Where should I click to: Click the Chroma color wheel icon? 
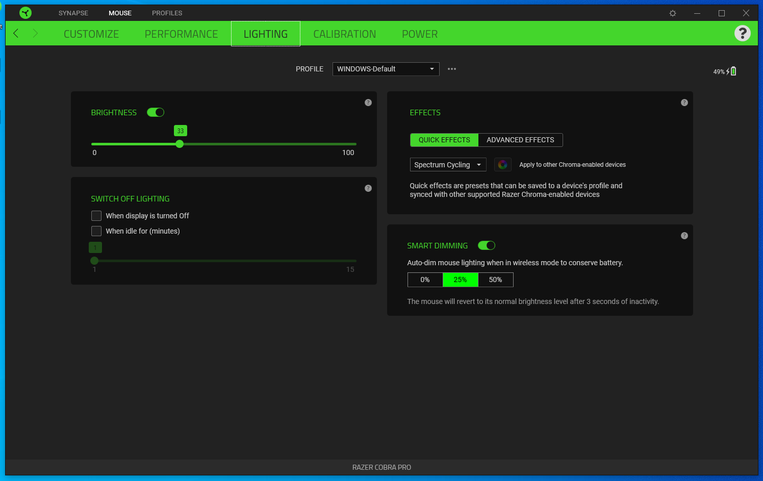[x=502, y=164]
